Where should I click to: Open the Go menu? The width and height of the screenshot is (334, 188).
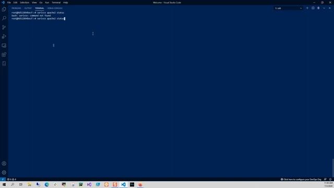41,3
